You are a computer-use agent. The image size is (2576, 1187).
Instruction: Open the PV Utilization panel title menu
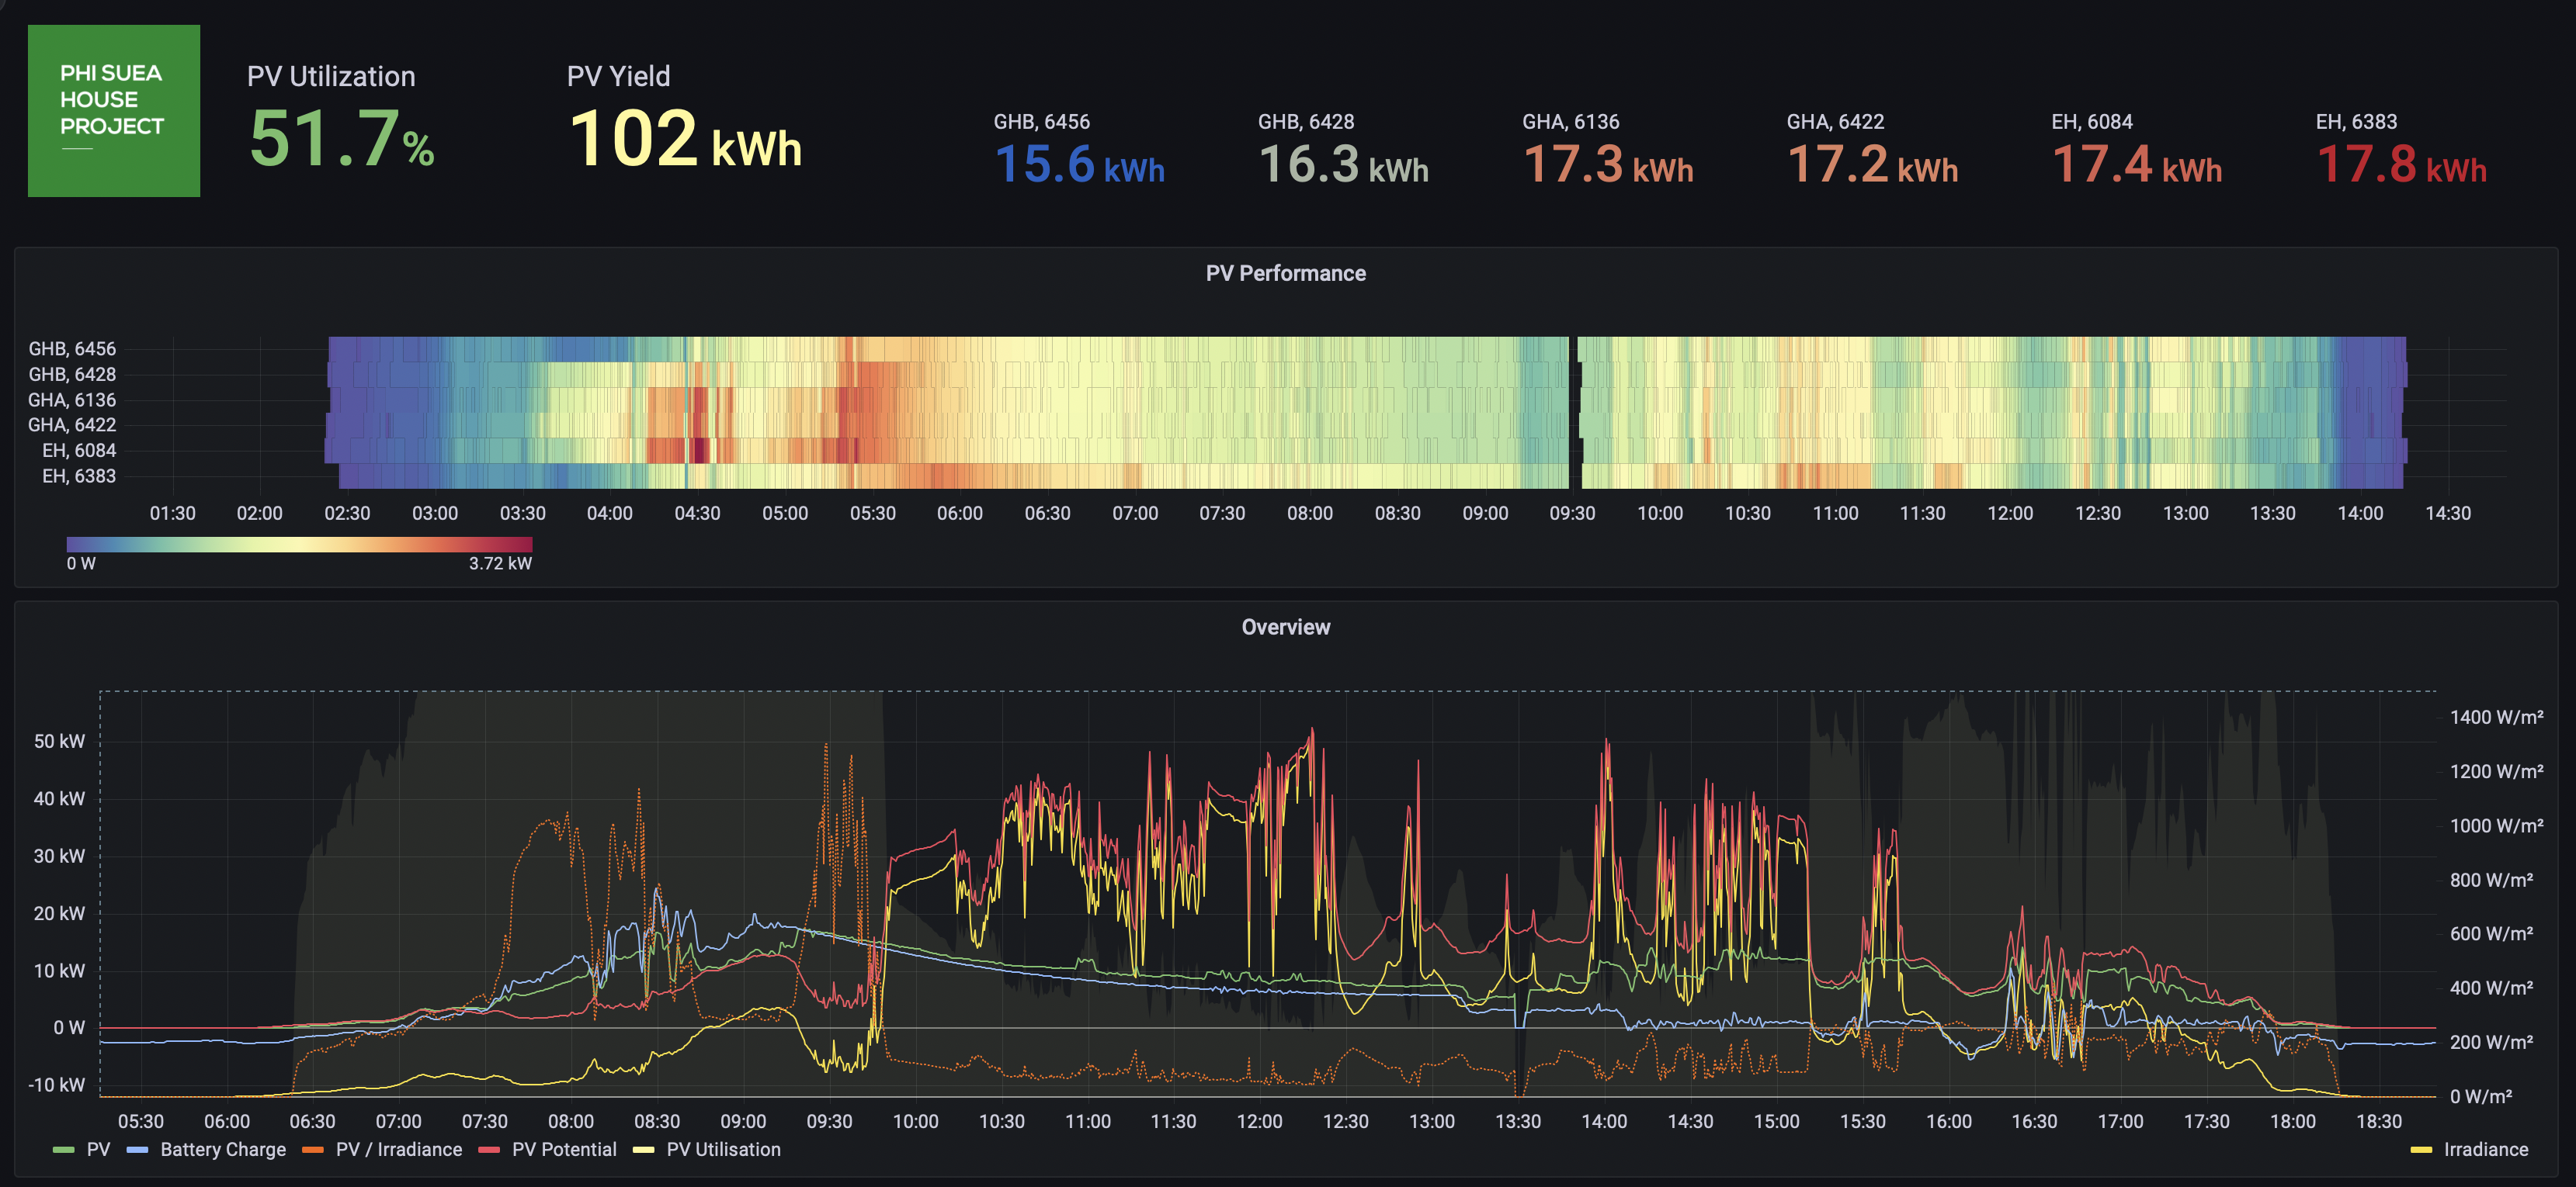(330, 77)
